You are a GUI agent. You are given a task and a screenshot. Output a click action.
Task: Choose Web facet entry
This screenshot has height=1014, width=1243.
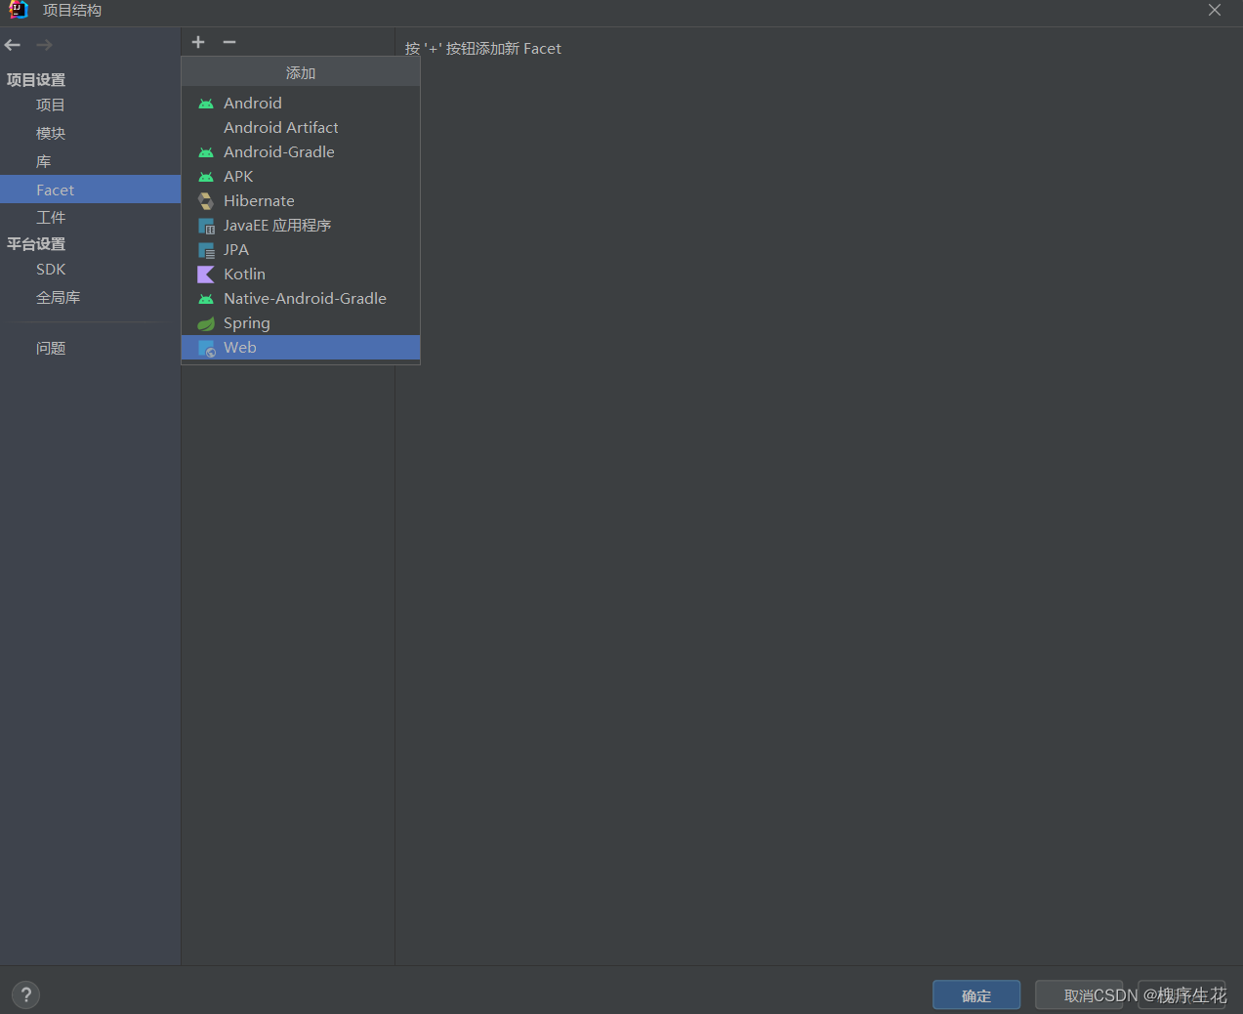click(301, 348)
